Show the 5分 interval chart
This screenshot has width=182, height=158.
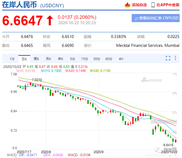(73, 59)
